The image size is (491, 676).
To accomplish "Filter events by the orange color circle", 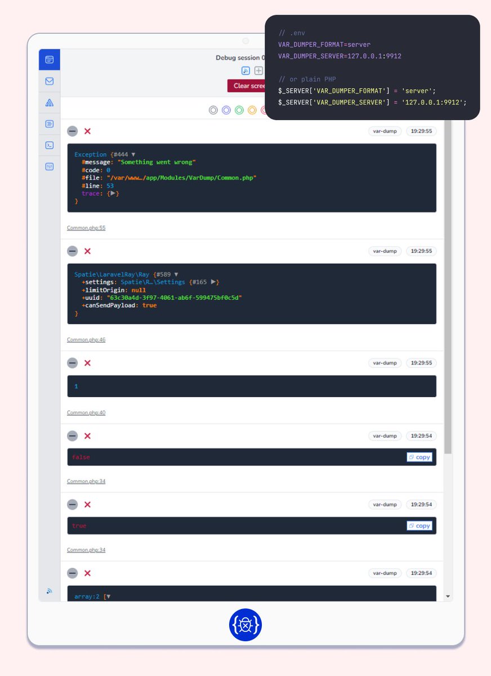I will pyautogui.click(x=252, y=110).
